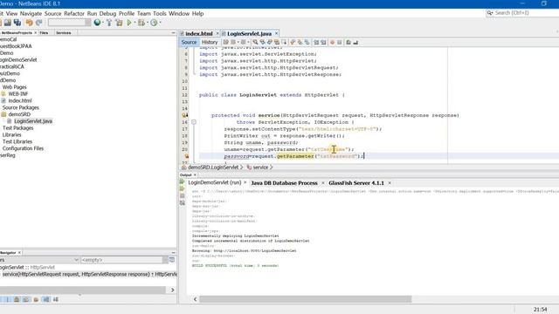Viewport: 559px width, 314px height.
Task: Click the Stop icon in Output sidebar
Action: 183,195
